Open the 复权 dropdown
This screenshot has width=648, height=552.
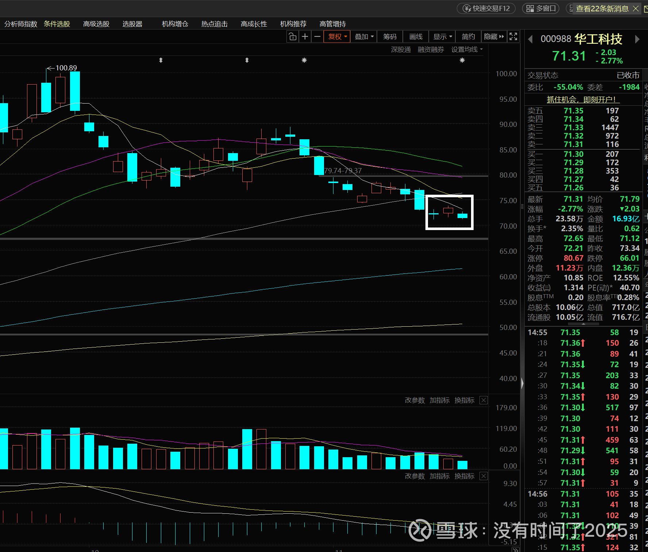337,36
